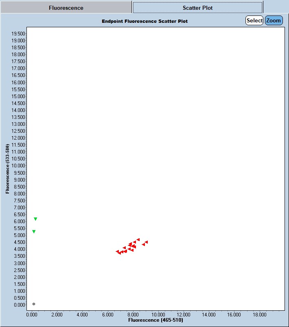Click the upper green triangle data point
Image resolution: width=289 pixels, height=327 pixels.
(x=35, y=219)
